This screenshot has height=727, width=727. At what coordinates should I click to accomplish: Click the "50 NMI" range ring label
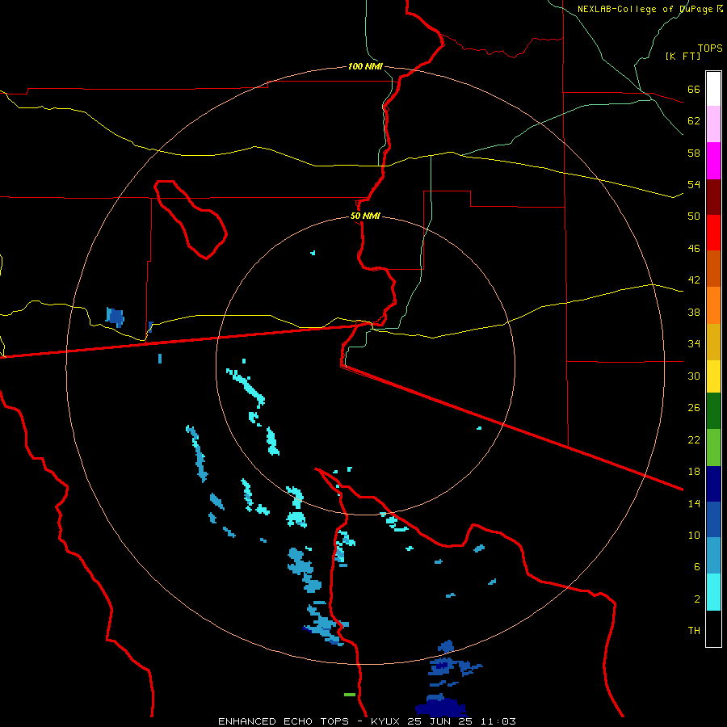(x=365, y=216)
